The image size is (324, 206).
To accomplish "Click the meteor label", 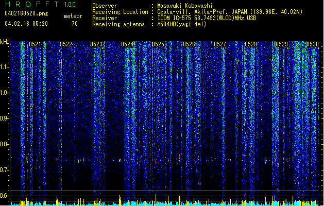I will click(x=73, y=16).
